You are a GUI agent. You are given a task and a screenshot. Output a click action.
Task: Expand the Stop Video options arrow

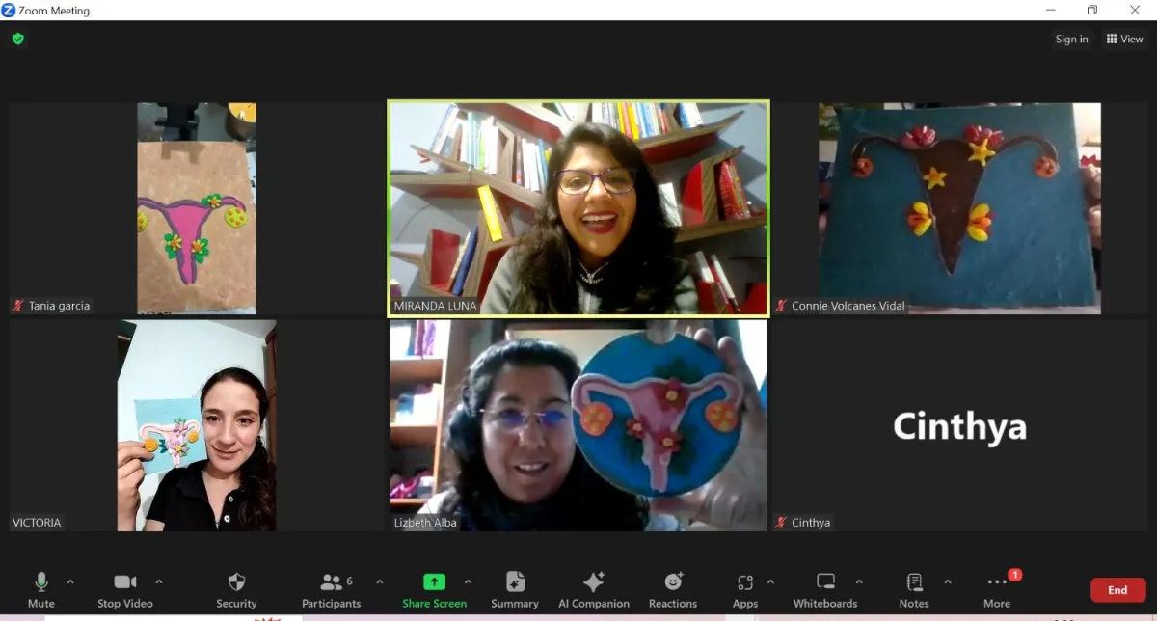click(159, 581)
